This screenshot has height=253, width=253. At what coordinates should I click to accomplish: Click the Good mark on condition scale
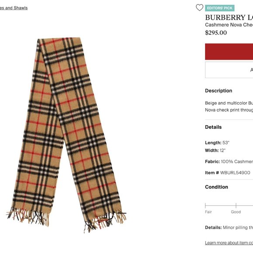click(236, 212)
